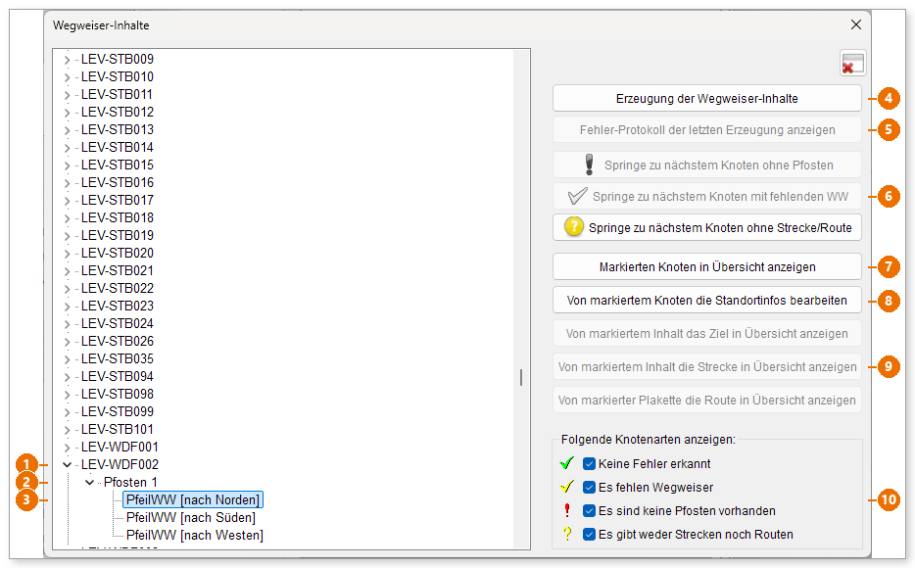Open 'Von markiertem Knoten die Standortinfos bearbeiten'
Screen dimensions: 915x568
pyautogui.click(x=706, y=301)
